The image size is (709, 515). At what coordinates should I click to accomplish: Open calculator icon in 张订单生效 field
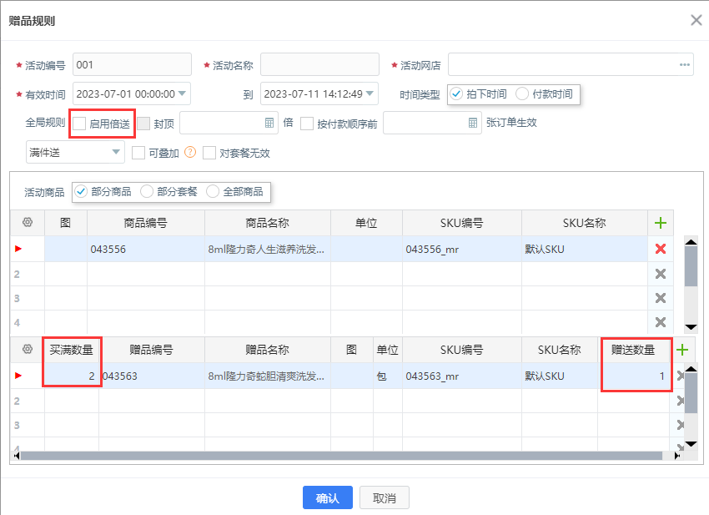click(472, 123)
